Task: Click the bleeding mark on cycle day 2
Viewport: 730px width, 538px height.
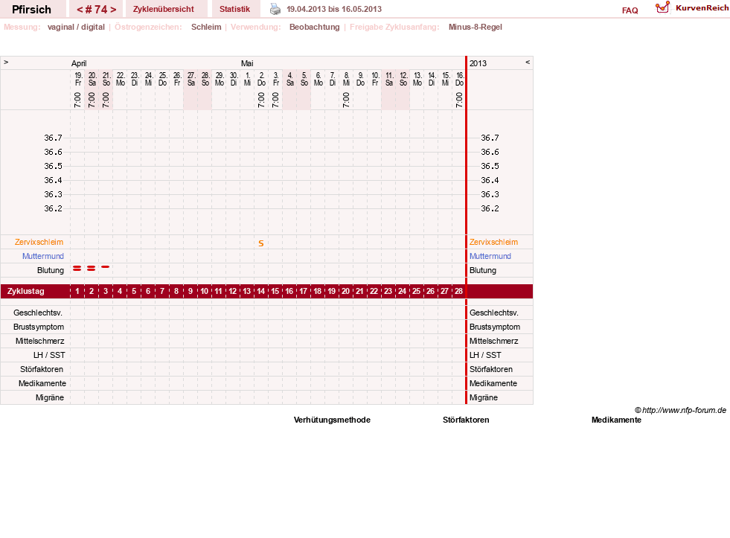Action: (x=92, y=269)
